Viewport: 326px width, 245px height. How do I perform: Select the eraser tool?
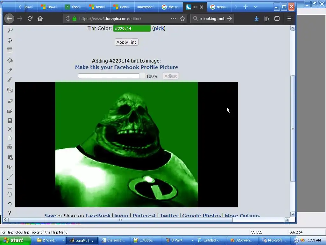[x=10, y=101]
